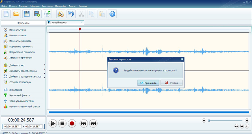The height and width of the screenshot is (134, 252).
Task: Click the Undo arrow in the toolbar
Action: tap(71, 14)
